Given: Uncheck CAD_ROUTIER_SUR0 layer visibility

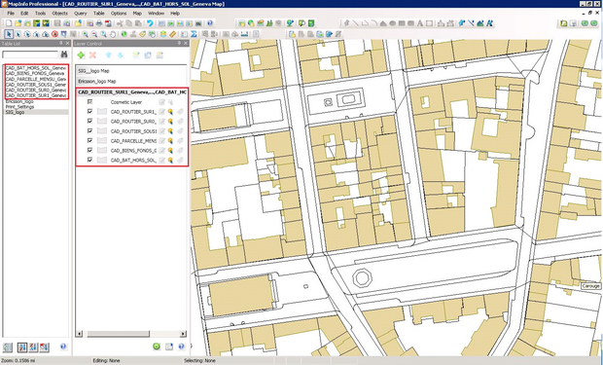Looking at the screenshot, I should click(x=90, y=122).
